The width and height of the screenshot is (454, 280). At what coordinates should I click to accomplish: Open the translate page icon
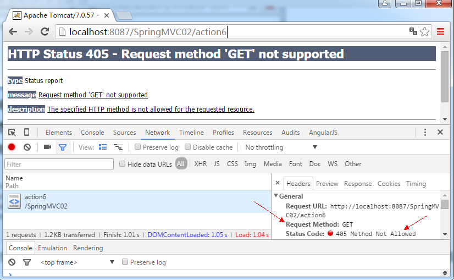[x=413, y=31]
